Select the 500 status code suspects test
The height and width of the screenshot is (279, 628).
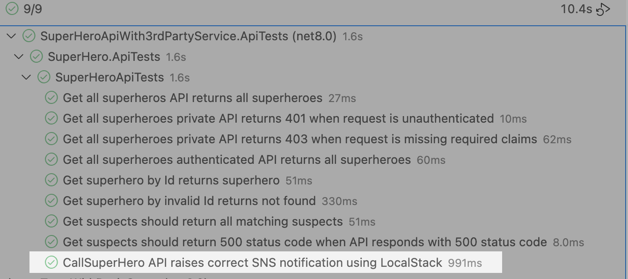[x=305, y=242]
